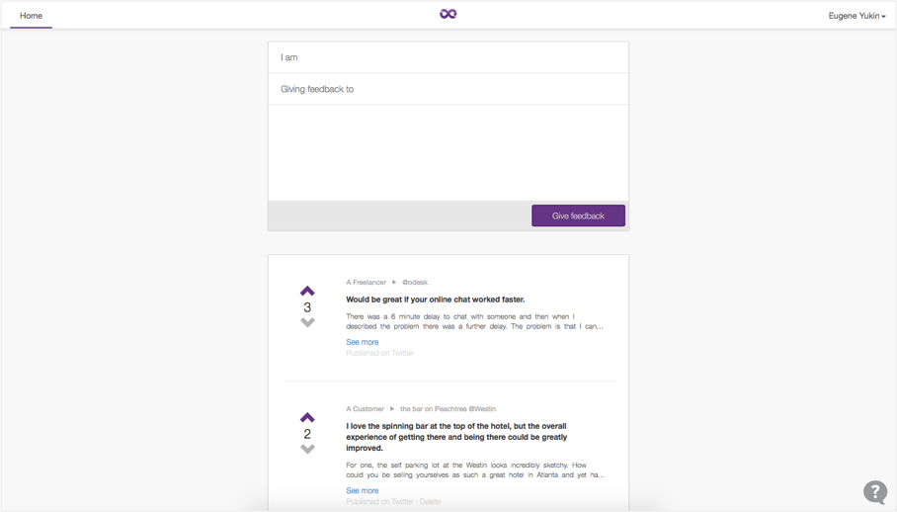Open the 'Would be great if your online chat' title
Image resolution: width=897 pixels, height=512 pixels.
tap(435, 299)
